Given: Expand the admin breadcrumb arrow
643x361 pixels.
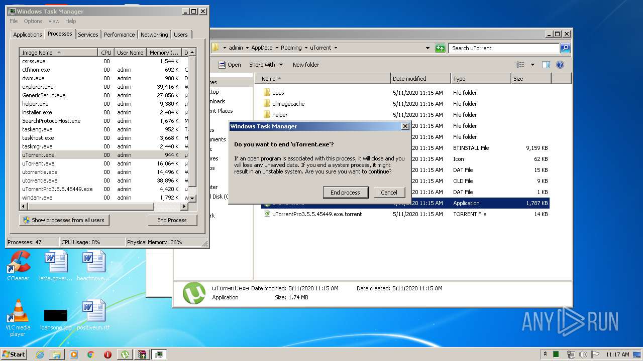Looking at the screenshot, I should click(247, 48).
